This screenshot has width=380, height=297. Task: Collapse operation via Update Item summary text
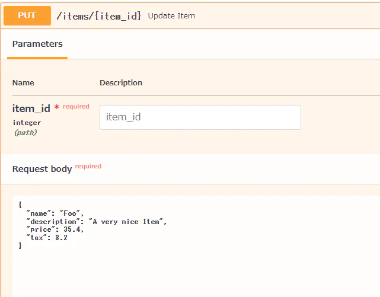(171, 16)
